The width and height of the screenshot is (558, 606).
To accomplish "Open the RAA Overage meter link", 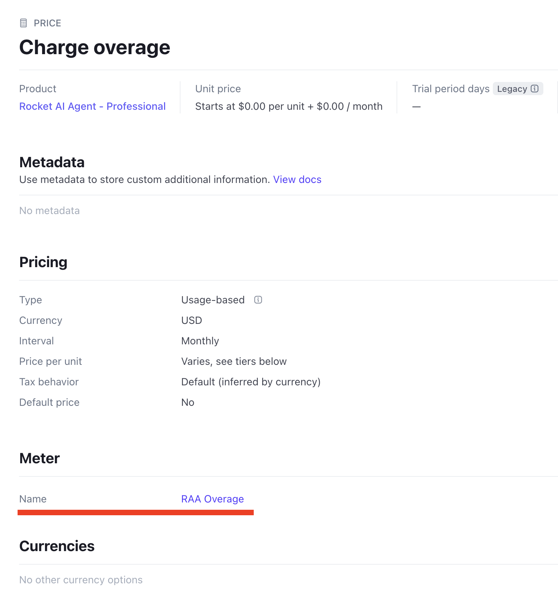I will point(212,499).
